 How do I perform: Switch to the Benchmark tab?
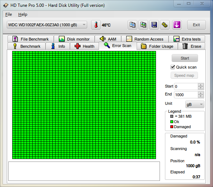point(27,46)
